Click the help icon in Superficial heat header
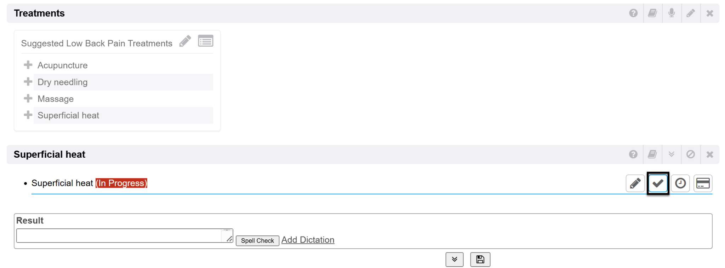 (633, 155)
